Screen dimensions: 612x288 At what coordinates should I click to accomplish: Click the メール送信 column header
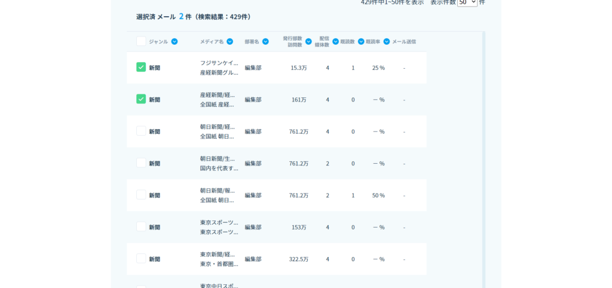[404, 42]
